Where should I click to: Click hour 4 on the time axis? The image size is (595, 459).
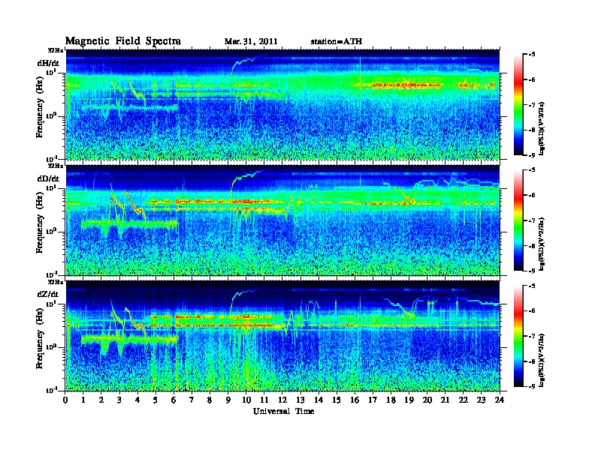click(137, 400)
